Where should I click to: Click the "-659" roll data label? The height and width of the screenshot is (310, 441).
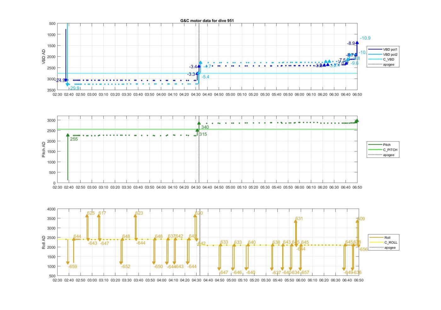(x=72, y=267)
